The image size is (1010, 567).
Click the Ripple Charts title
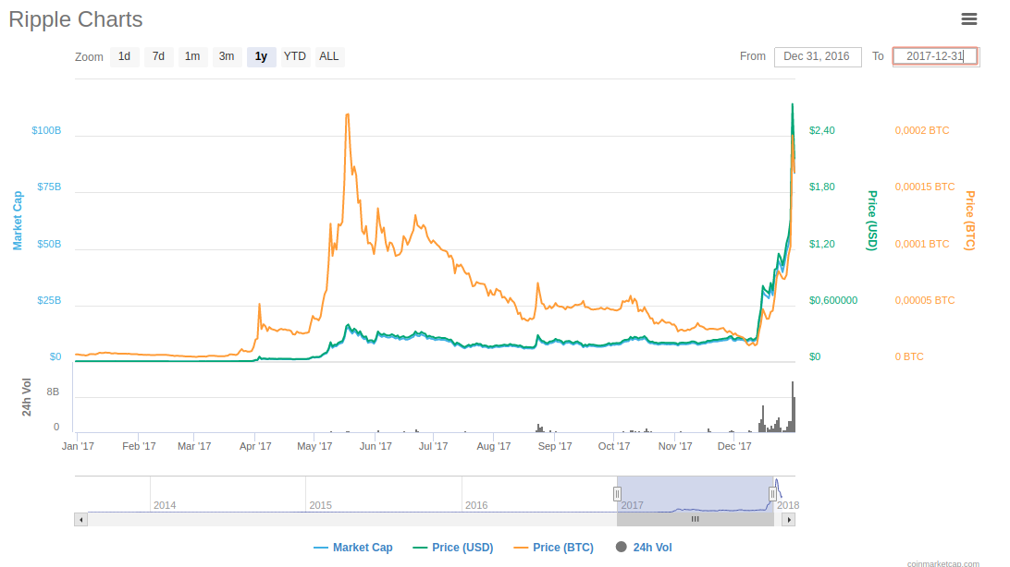tap(75, 19)
